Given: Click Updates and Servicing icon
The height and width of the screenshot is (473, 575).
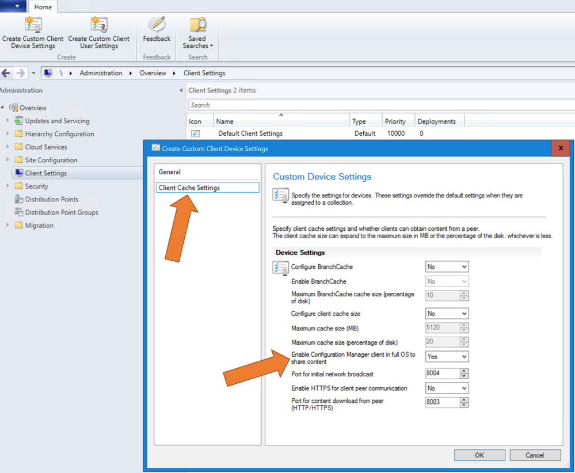Looking at the screenshot, I should [x=18, y=121].
